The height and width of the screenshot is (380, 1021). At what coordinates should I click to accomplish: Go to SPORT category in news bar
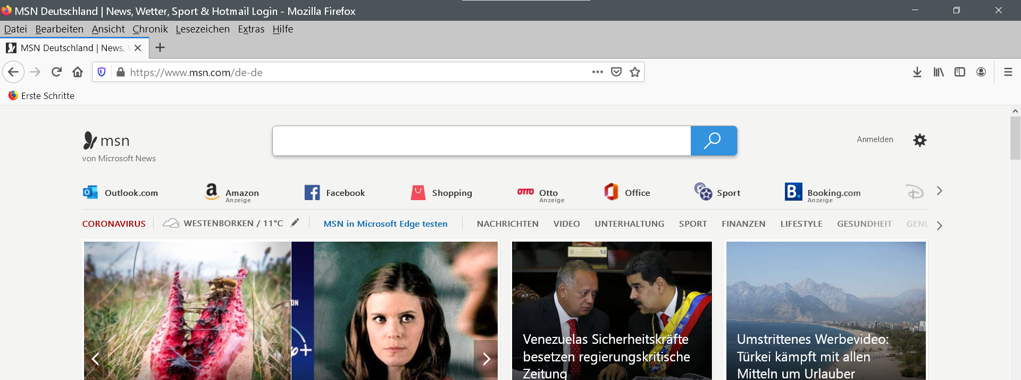click(x=693, y=224)
